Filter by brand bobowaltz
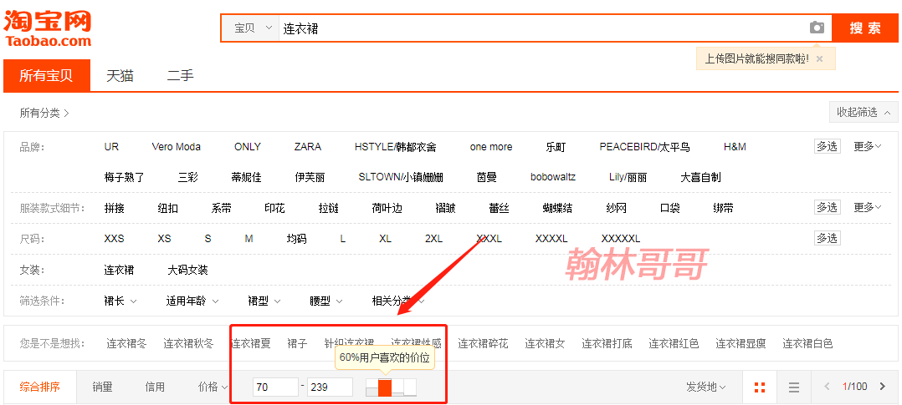Viewport: 902px width, 405px height. (x=553, y=177)
